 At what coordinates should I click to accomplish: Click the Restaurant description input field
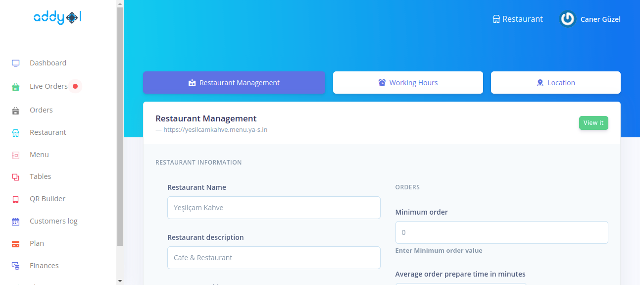274,258
